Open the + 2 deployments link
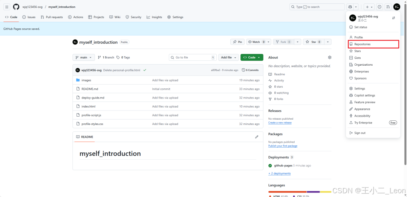407x197 pixels. pyautogui.click(x=280, y=173)
